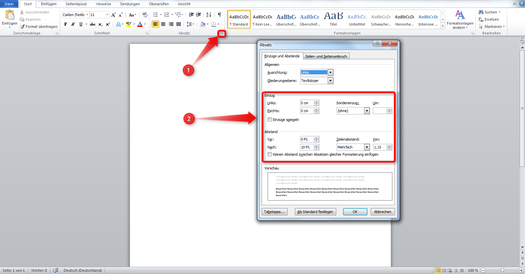This screenshot has height=274, width=525.
Task: Open the Datei tab
Action: pyautogui.click(x=9, y=4)
